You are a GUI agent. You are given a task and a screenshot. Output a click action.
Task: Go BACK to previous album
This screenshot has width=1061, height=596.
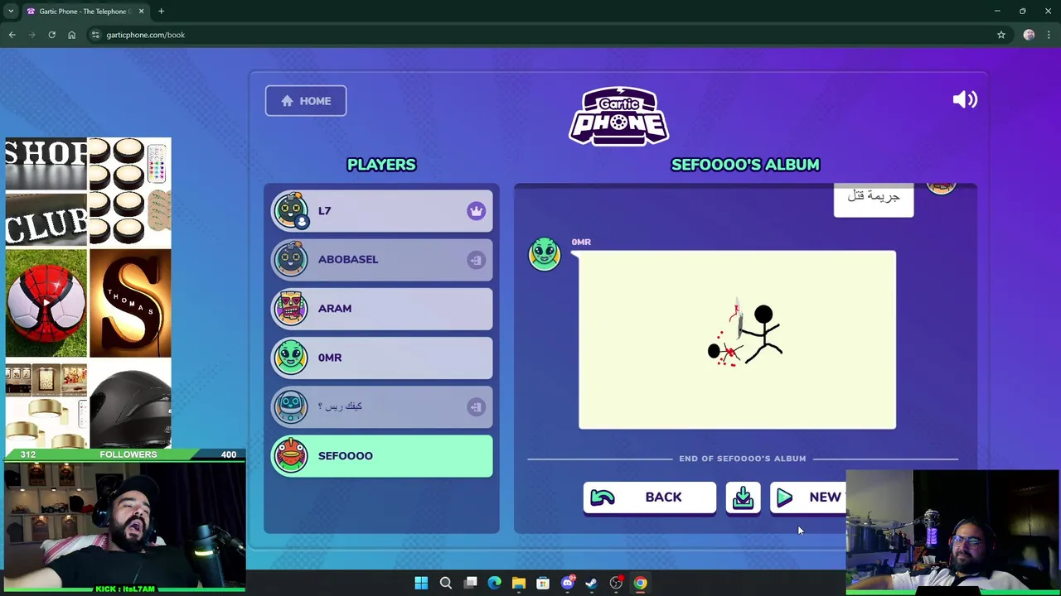pos(649,497)
